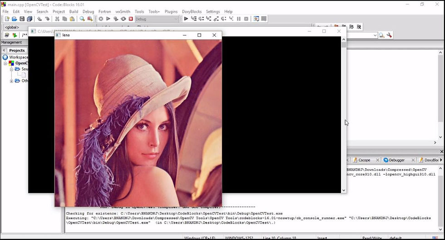Click the next bookmark flag icon

pyautogui.click(x=351, y=27)
